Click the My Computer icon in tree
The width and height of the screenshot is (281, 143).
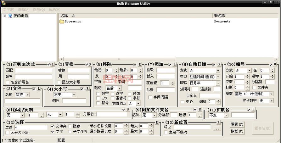click(x=10, y=16)
